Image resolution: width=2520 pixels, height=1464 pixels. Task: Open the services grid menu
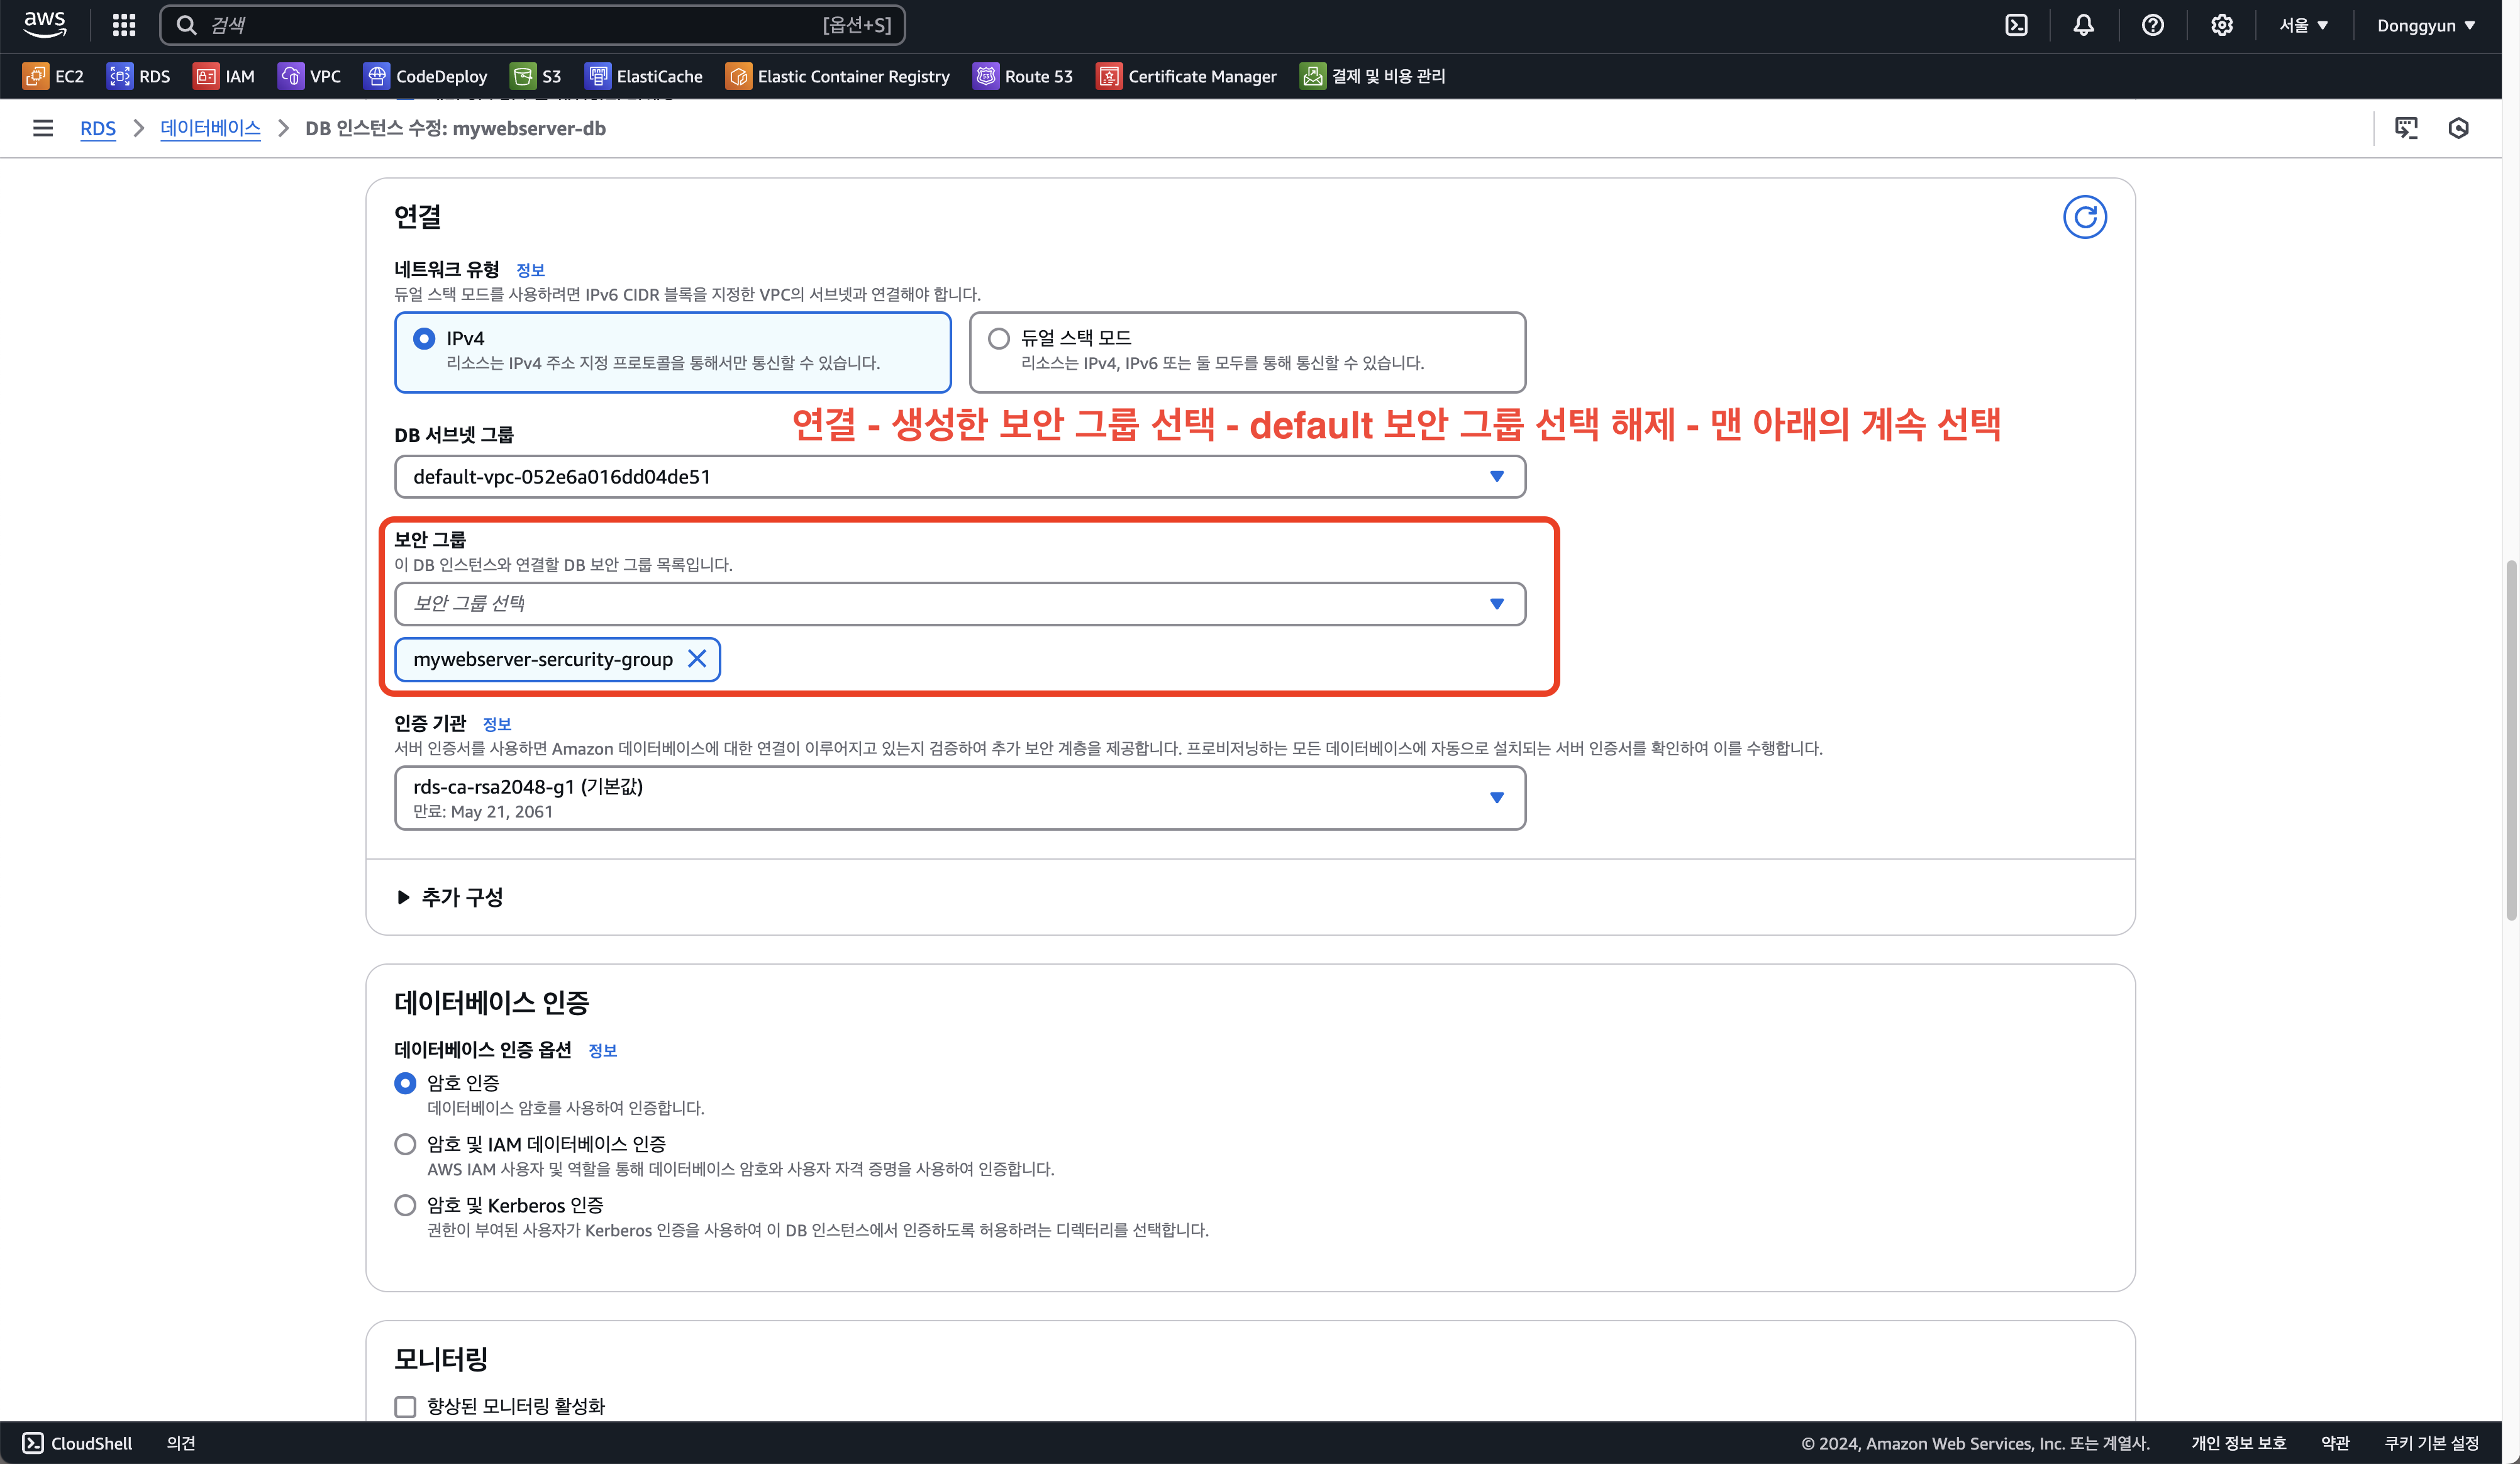point(124,25)
